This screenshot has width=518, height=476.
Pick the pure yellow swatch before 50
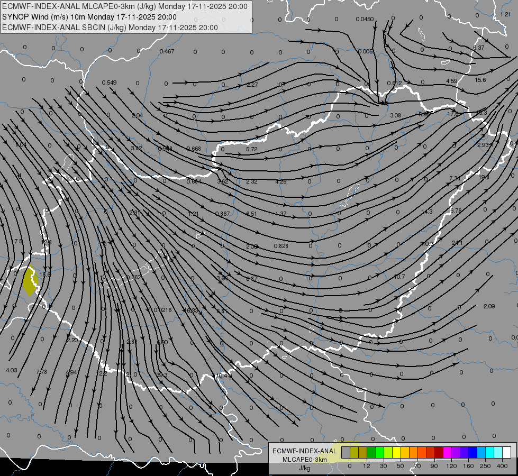coord(397,452)
